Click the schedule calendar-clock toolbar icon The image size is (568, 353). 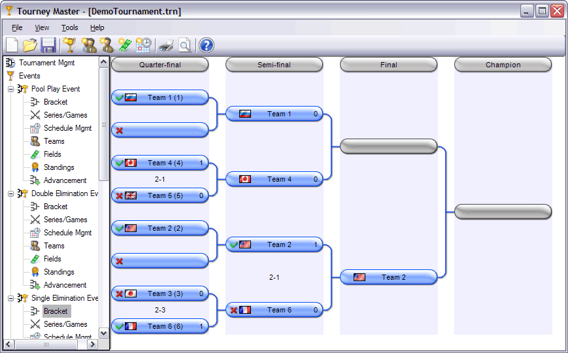tap(144, 45)
